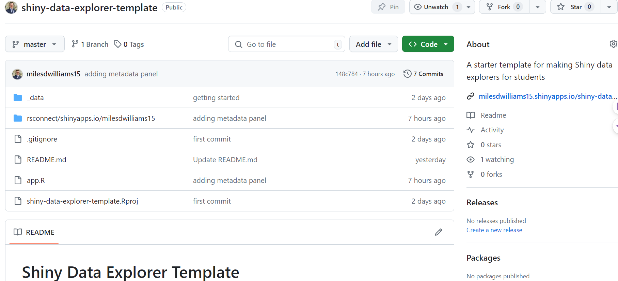Open the green Code dropdown
The image size is (618, 281).
click(428, 44)
